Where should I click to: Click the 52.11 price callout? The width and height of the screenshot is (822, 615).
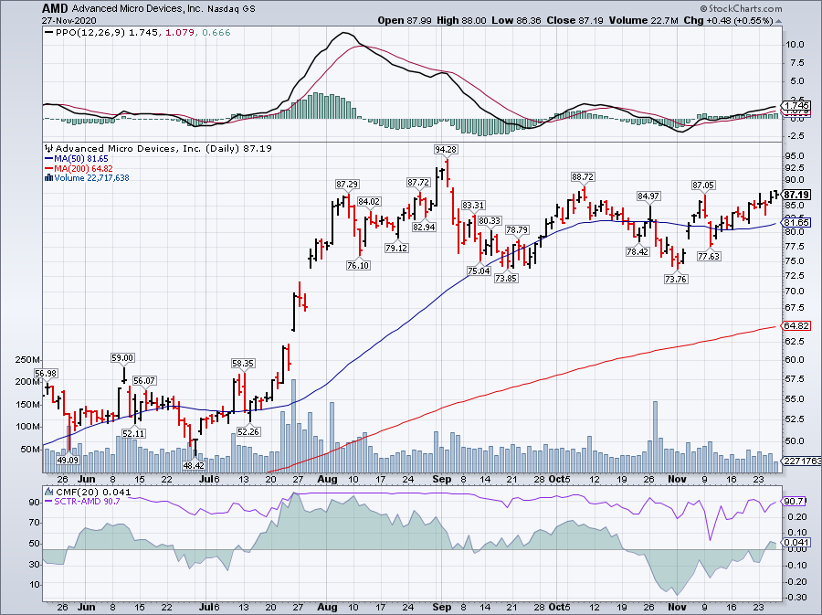[133, 433]
